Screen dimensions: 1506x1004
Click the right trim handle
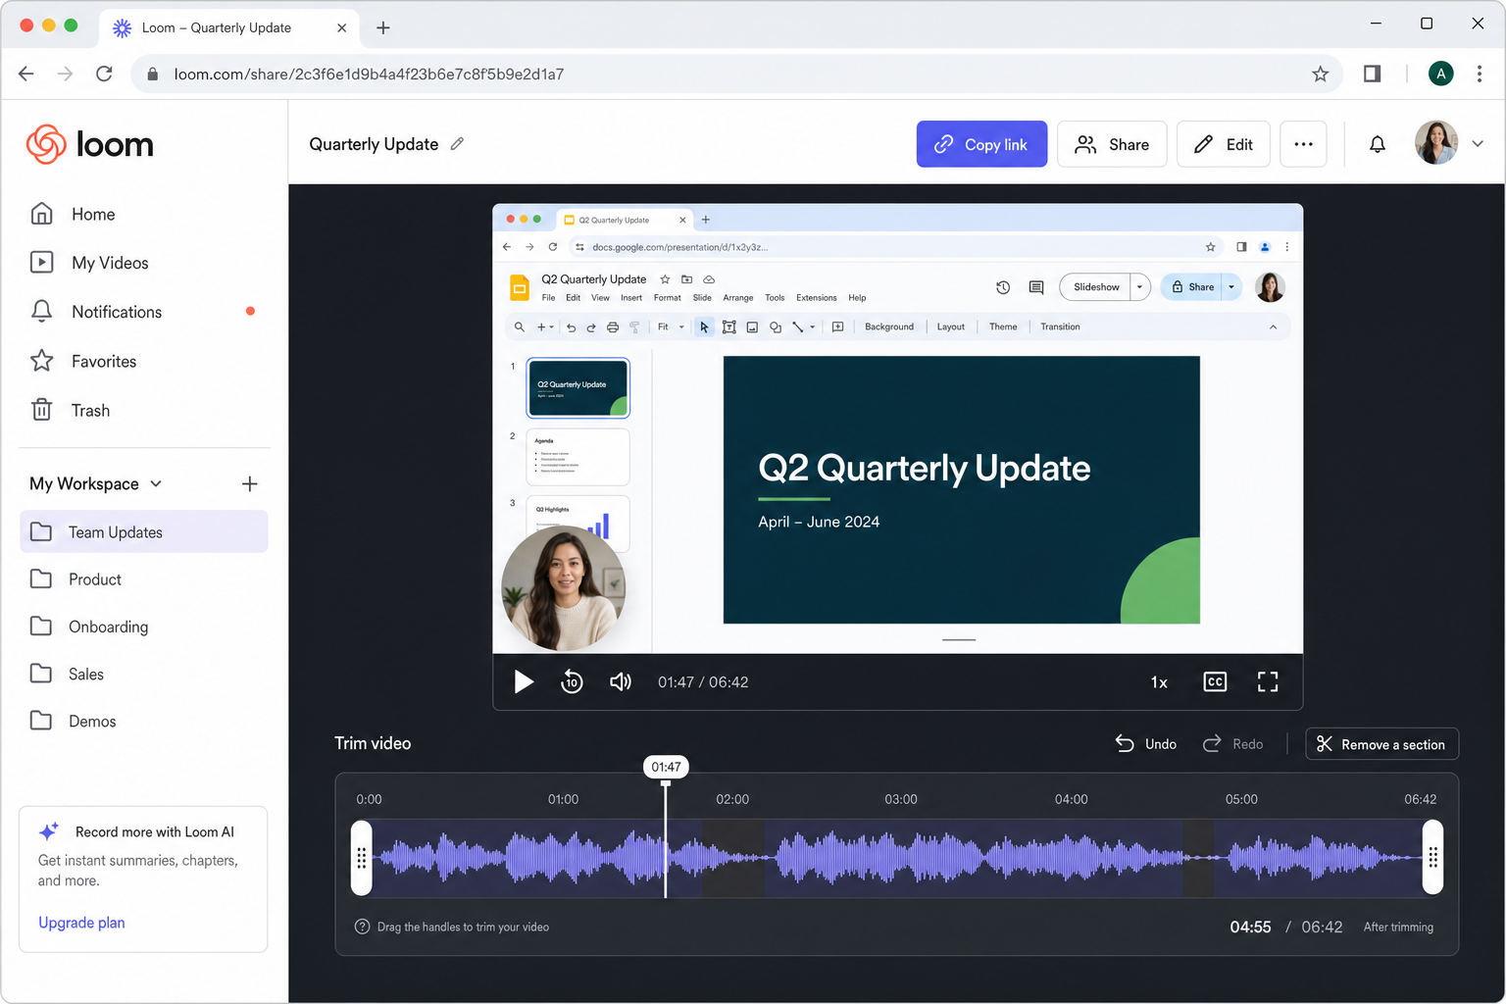coord(1432,858)
